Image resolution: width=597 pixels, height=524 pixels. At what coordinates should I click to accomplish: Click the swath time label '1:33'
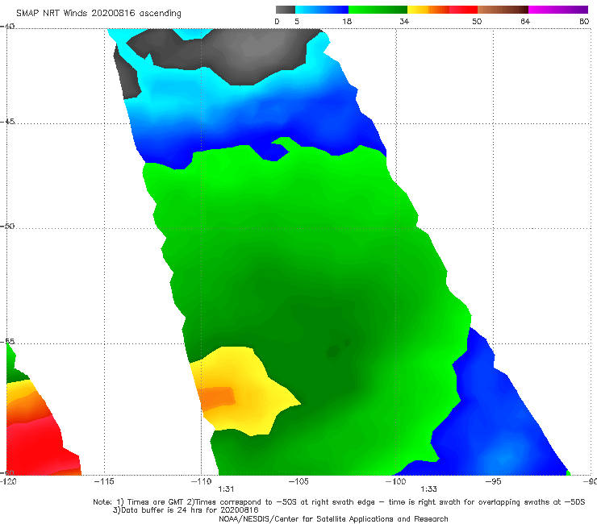428,489
